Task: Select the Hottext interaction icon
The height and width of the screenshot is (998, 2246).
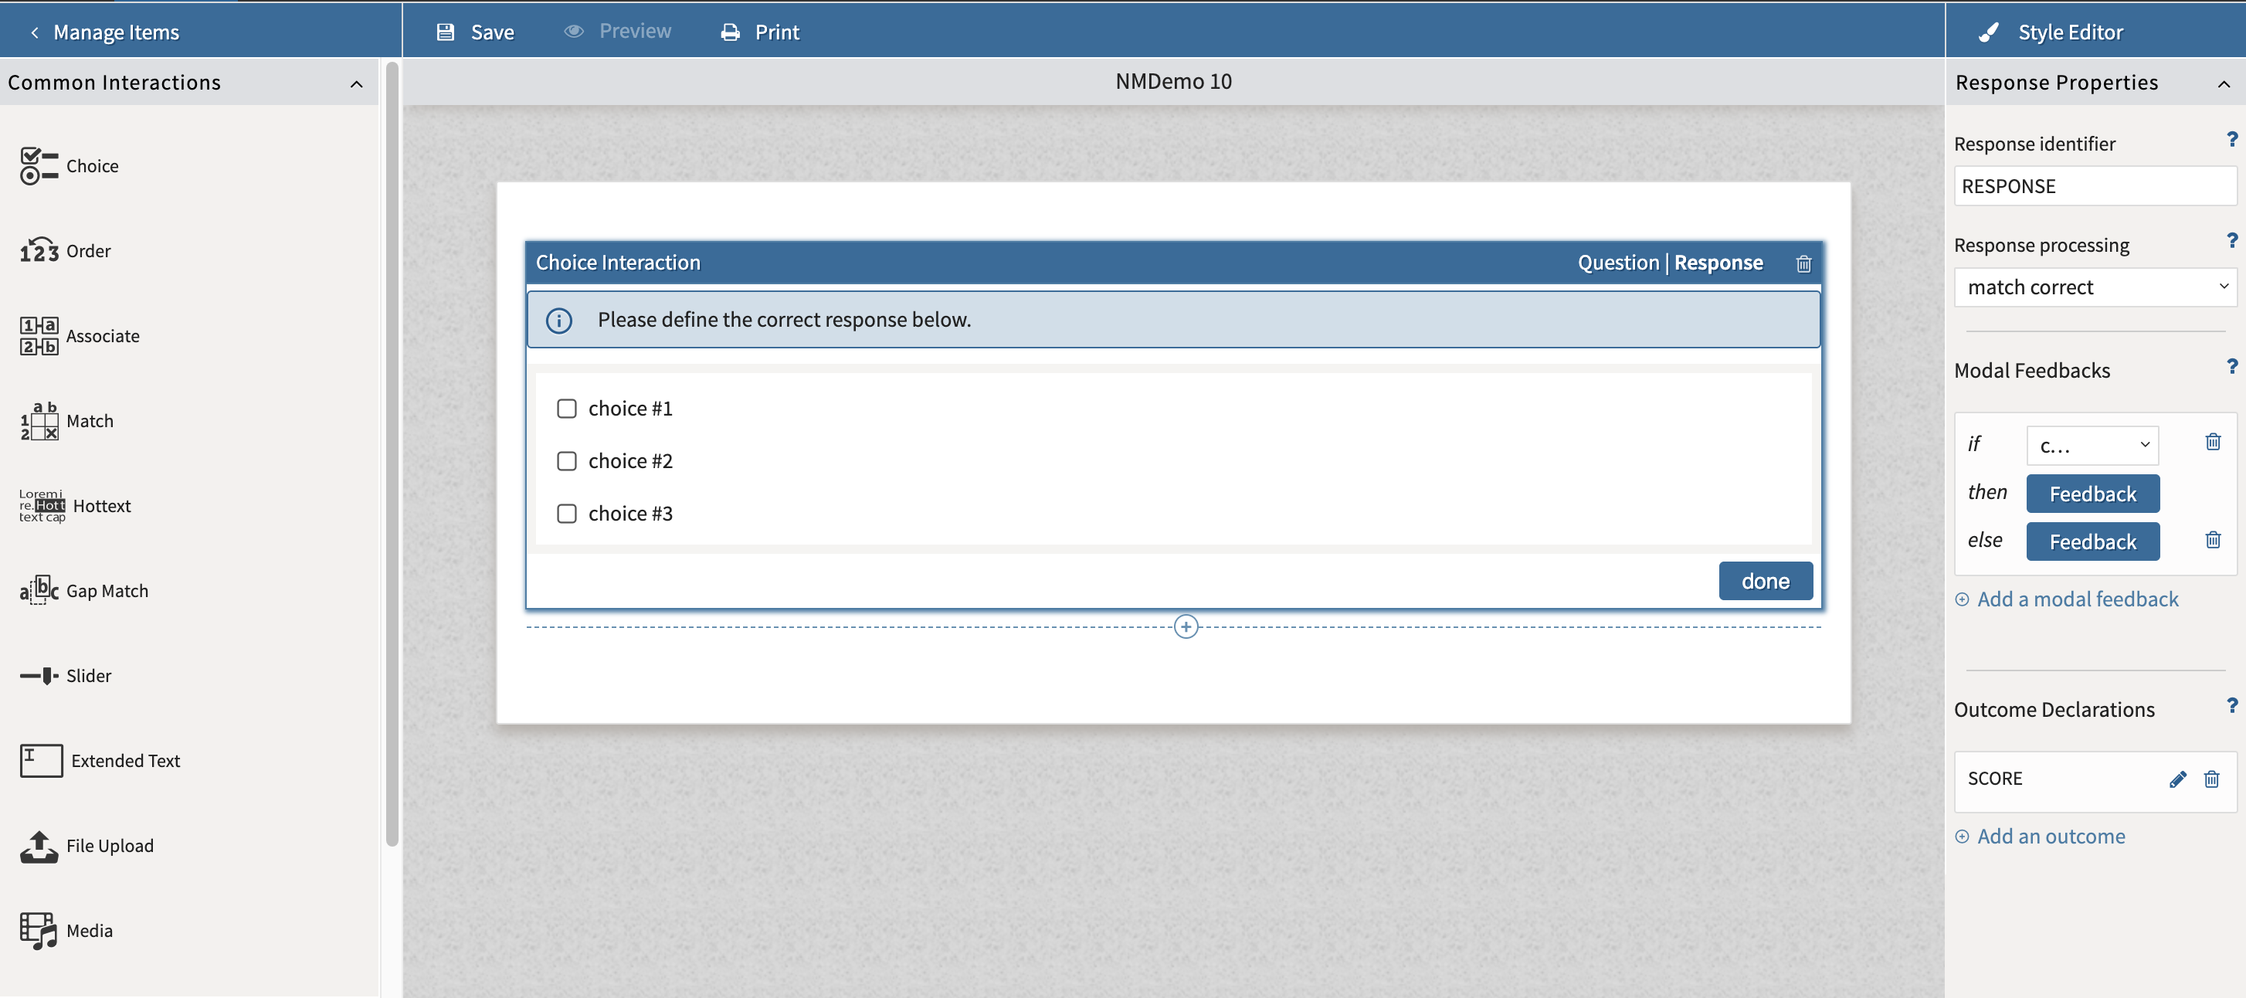Action: point(42,505)
